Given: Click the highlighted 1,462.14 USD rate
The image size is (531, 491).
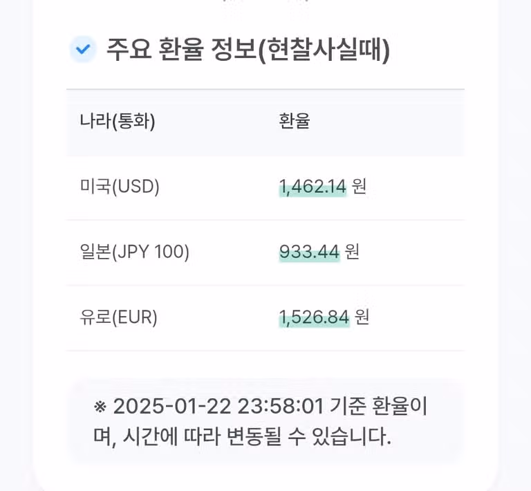Looking at the screenshot, I should pyautogui.click(x=313, y=187).
